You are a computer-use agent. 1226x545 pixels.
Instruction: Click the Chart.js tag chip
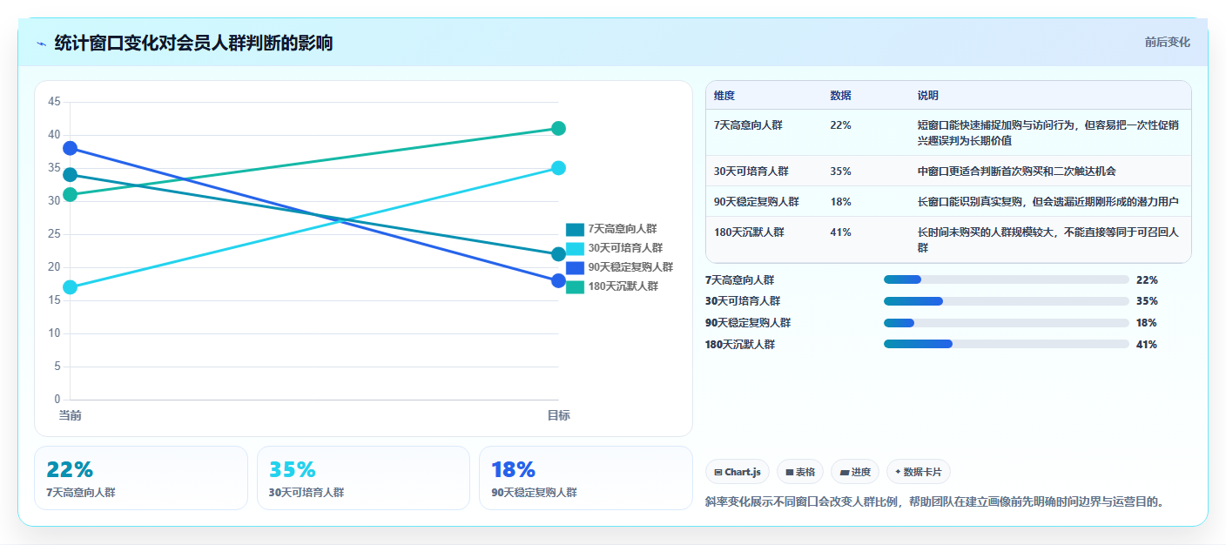[737, 472]
